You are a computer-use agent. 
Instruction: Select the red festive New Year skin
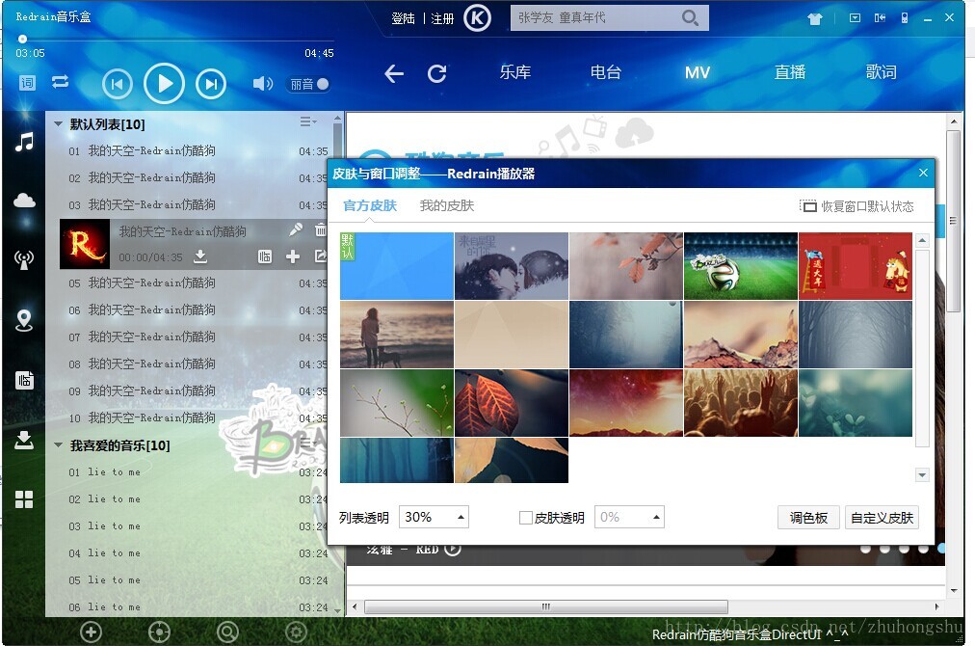pyautogui.click(x=855, y=266)
